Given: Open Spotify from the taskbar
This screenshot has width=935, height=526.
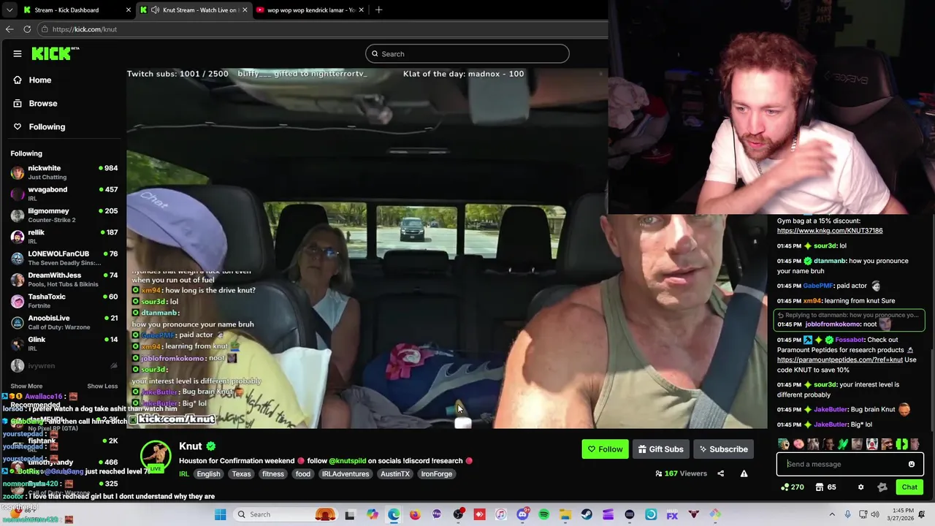Looking at the screenshot, I should [544, 515].
